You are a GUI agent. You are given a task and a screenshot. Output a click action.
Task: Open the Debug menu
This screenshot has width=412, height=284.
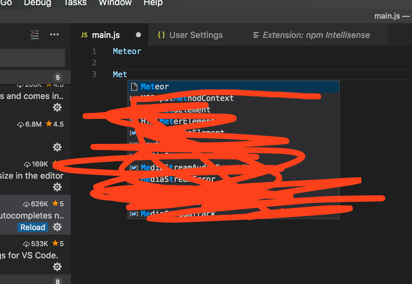click(37, 3)
